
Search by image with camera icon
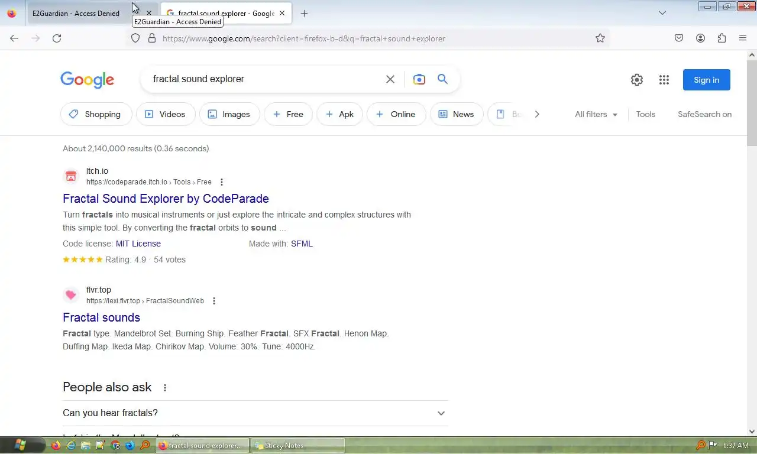pyautogui.click(x=419, y=79)
